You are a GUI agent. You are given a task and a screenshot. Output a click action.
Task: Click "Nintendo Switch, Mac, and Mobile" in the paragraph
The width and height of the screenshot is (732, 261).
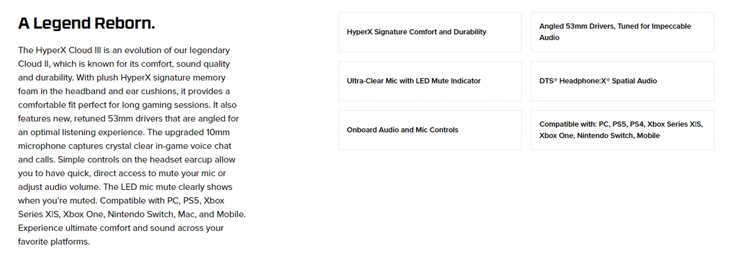point(177,214)
